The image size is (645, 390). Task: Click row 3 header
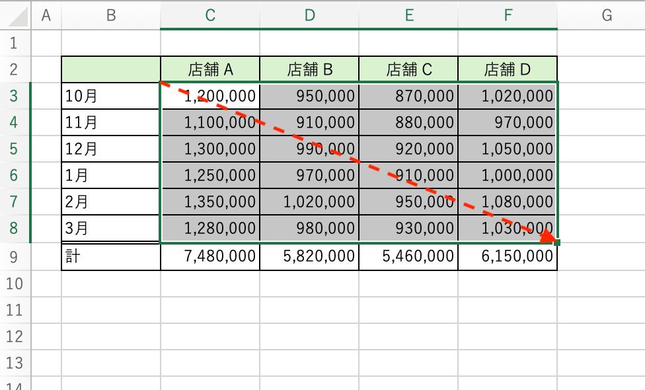(x=15, y=96)
